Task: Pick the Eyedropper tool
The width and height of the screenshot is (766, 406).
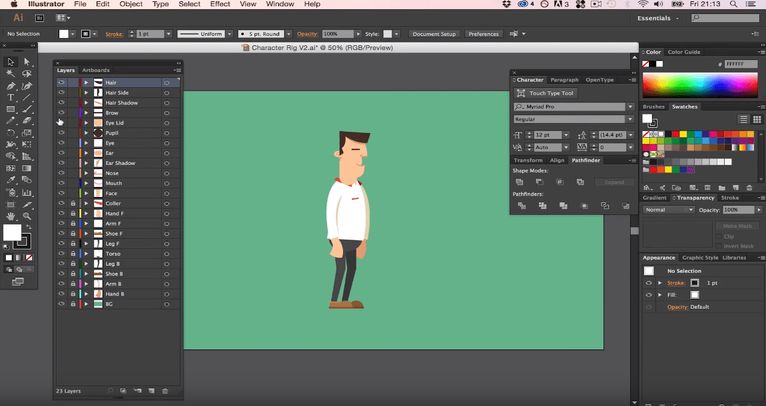Action: [10, 180]
